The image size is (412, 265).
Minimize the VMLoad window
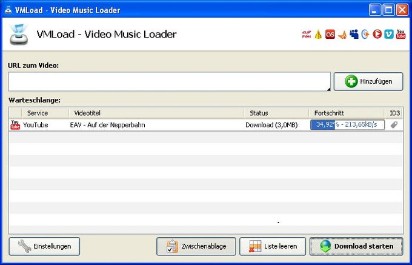click(374, 10)
